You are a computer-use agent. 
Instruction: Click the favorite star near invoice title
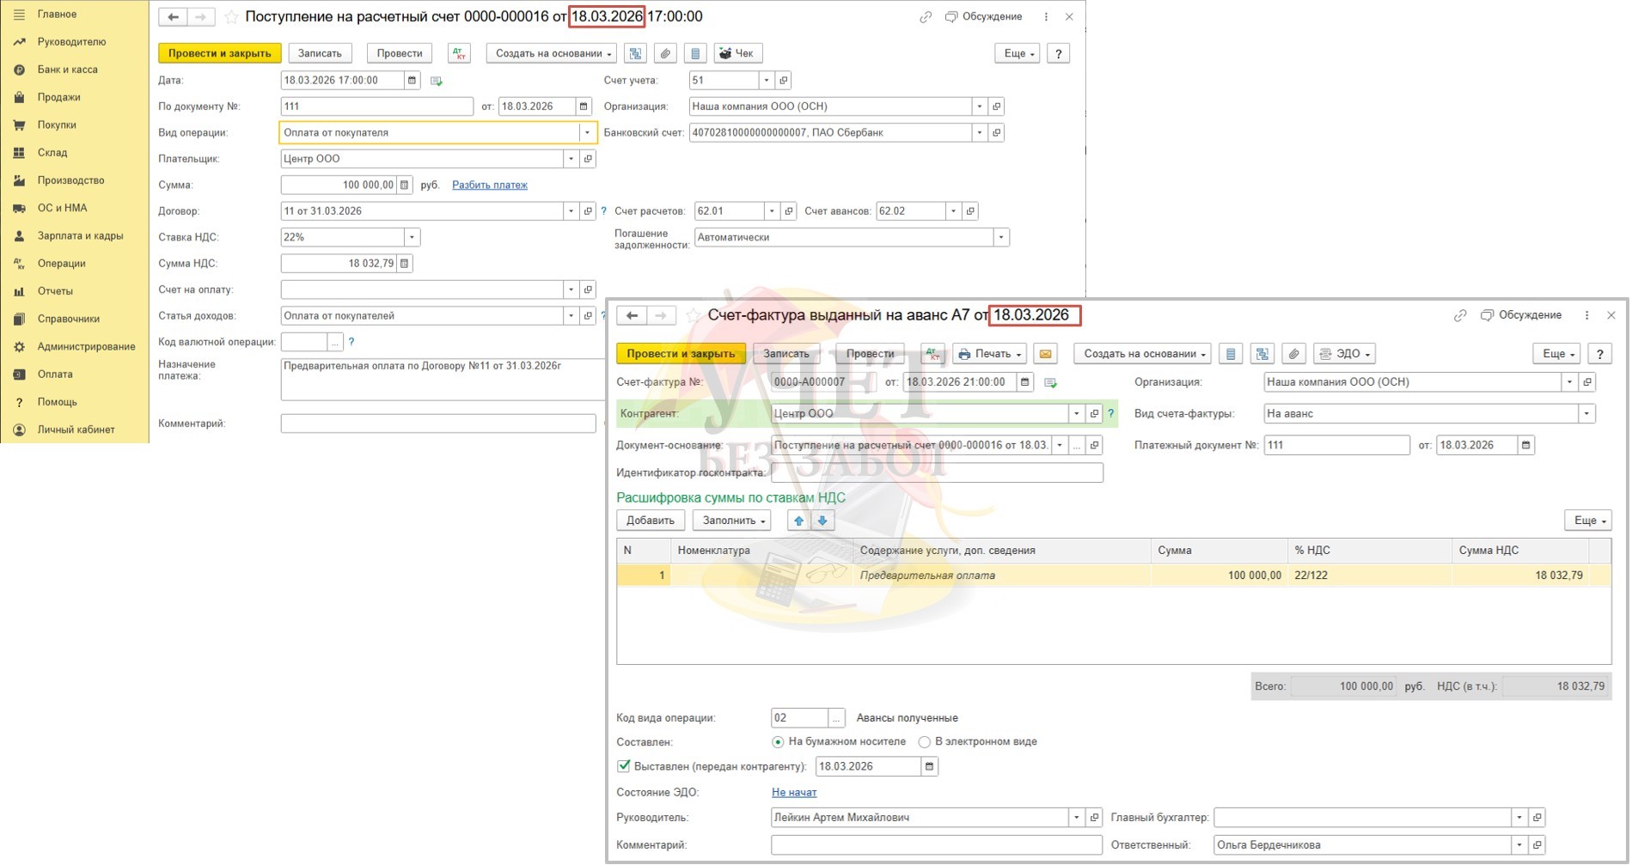coord(693,316)
